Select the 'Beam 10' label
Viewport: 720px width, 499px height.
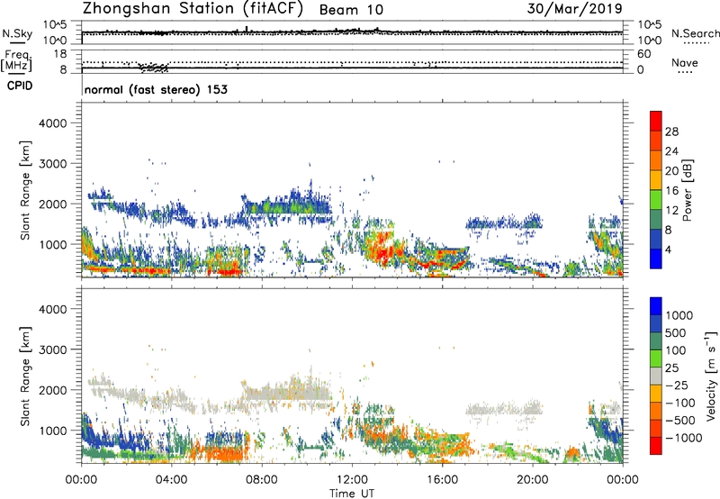(351, 10)
